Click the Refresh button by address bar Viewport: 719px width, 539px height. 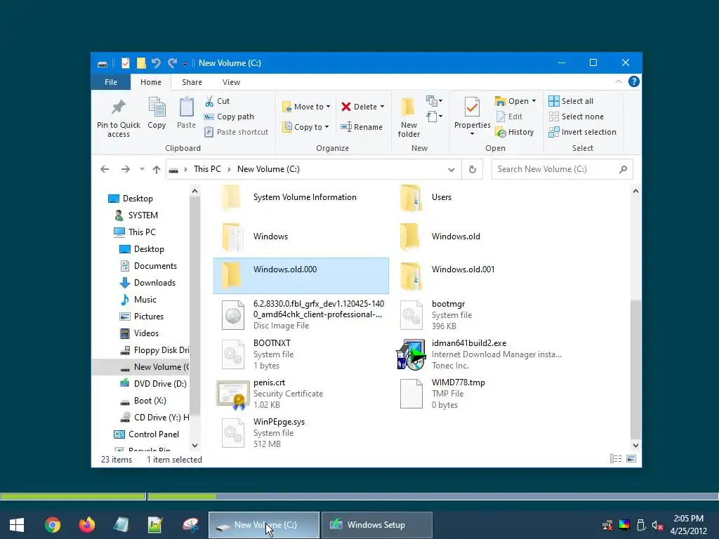[x=473, y=170]
